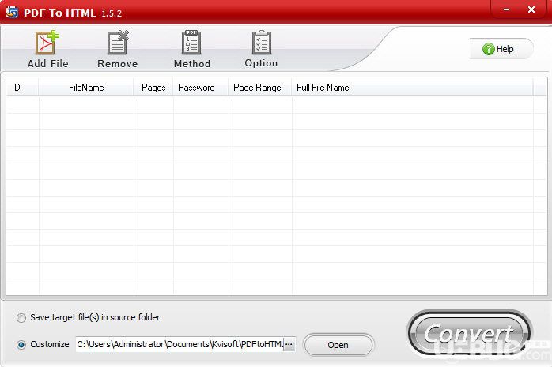This screenshot has height=367, width=552.
Task: Click the PDF To HTML app icon in title bar
Action: [x=12, y=13]
